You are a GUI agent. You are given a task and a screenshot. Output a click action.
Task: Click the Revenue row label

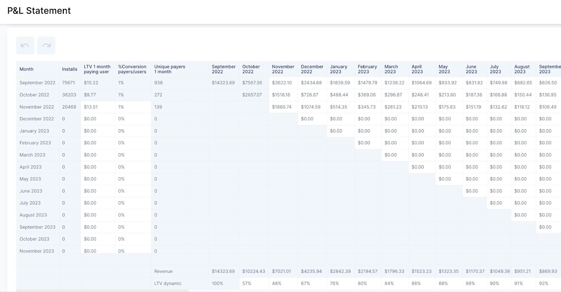(x=163, y=271)
